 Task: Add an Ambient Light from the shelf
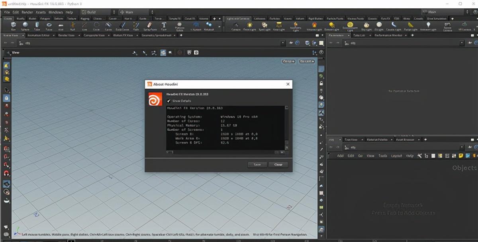(x=429, y=26)
